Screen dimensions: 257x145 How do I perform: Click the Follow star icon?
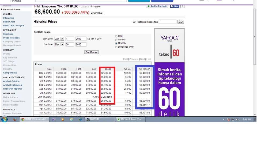pyautogui.click(x=92, y=6)
